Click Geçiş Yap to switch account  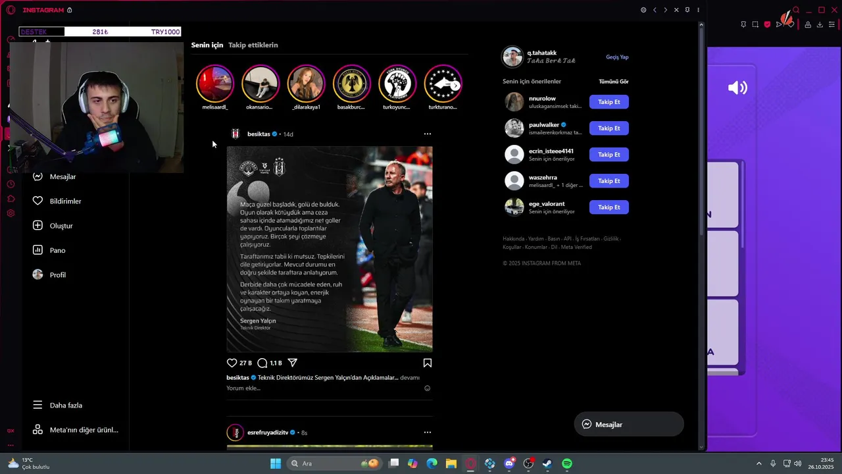[x=617, y=57]
